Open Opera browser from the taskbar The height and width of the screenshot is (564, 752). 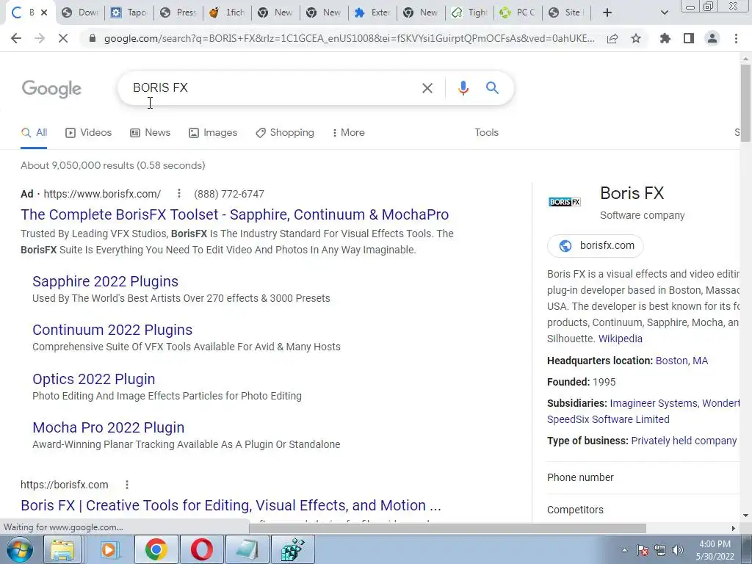coord(201,549)
